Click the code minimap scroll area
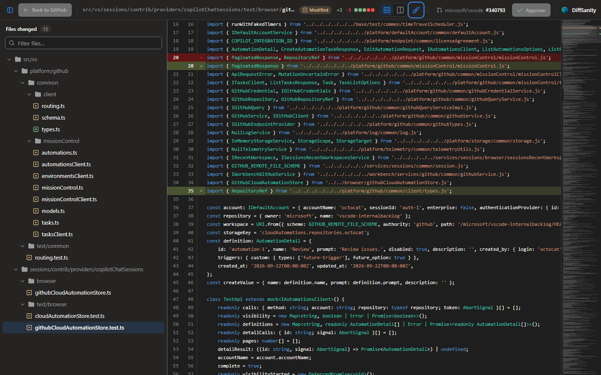 (x=581, y=197)
